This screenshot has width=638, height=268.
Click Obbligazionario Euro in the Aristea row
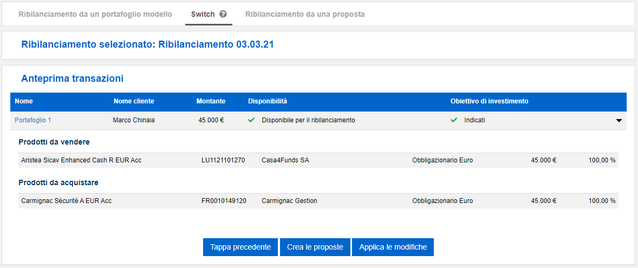click(x=442, y=160)
